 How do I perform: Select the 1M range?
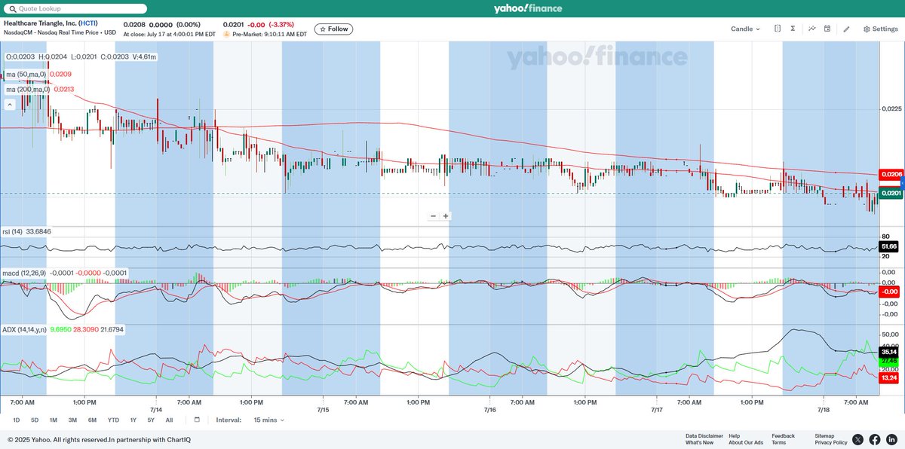click(54, 420)
